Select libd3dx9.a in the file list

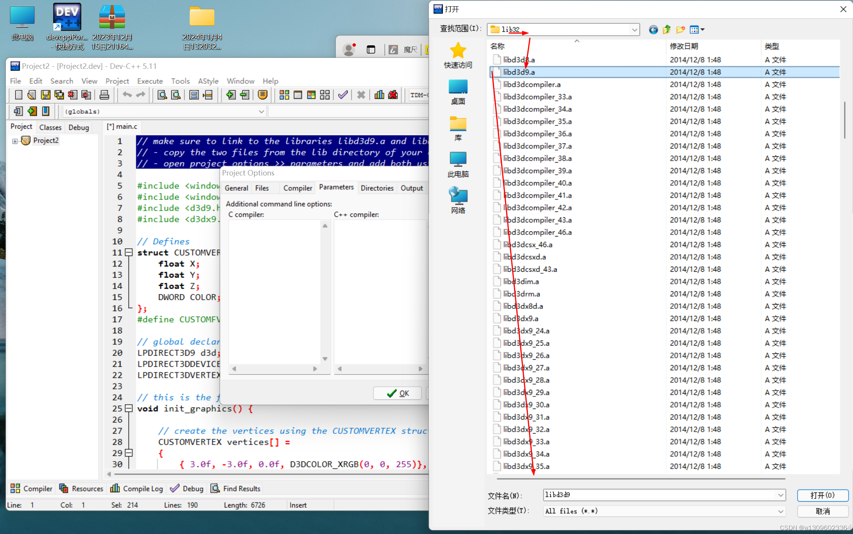click(x=521, y=319)
